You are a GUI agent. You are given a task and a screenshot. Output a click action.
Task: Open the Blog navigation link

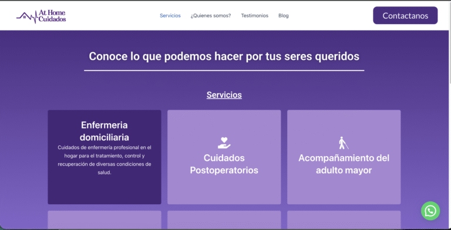(283, 15)
